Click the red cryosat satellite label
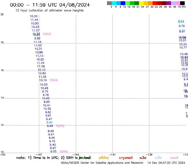The height and width of the screenshot is (165, 188). pyautogui.click(x=126, y=158)
